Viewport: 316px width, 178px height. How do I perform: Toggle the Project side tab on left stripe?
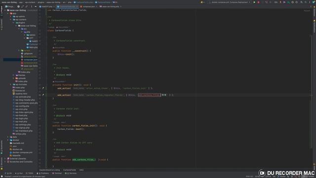(x=1, y=11)
